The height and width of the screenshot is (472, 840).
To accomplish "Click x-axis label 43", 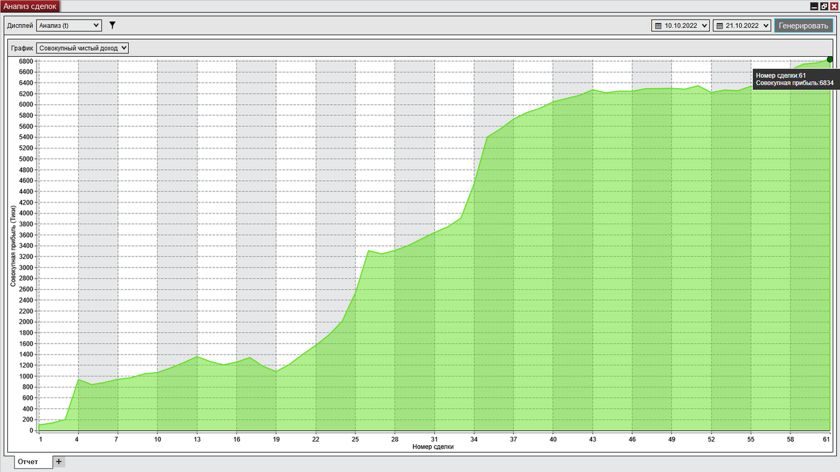I will click(593, 439).
